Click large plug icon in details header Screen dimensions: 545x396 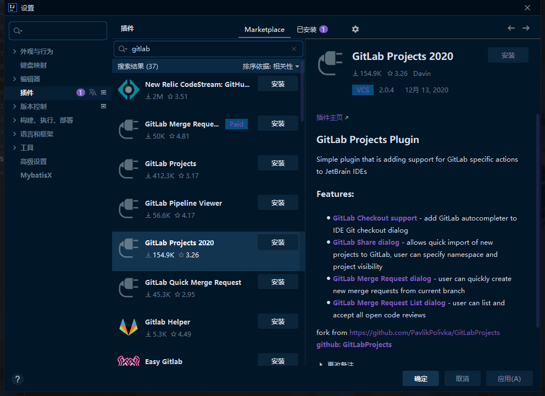330,63
